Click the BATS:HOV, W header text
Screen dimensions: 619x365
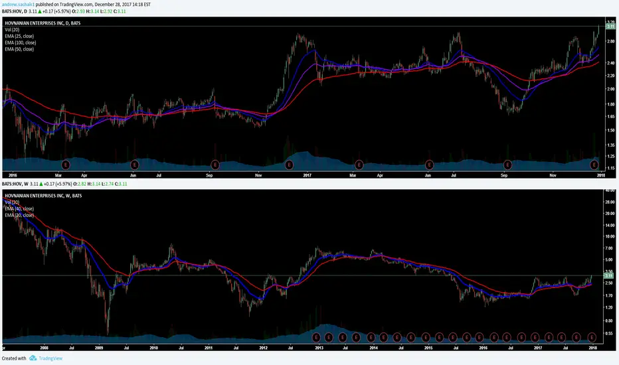(x=15, y=184)
